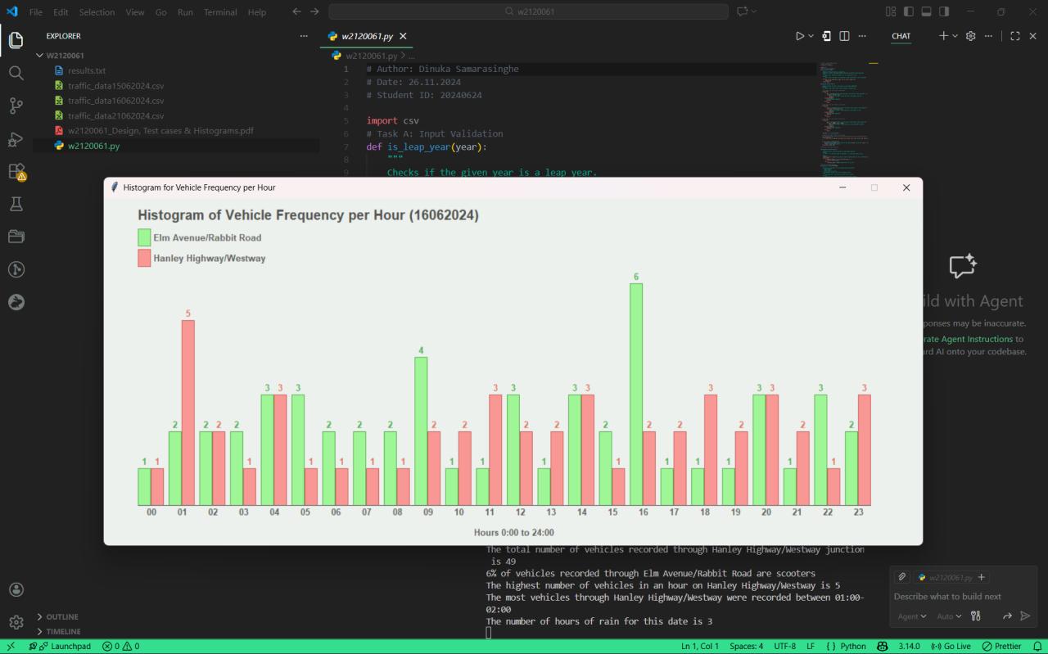The width and height of the screenshot is (1048, 654).
Task: Open the View menu
Action: click(135, 12)
